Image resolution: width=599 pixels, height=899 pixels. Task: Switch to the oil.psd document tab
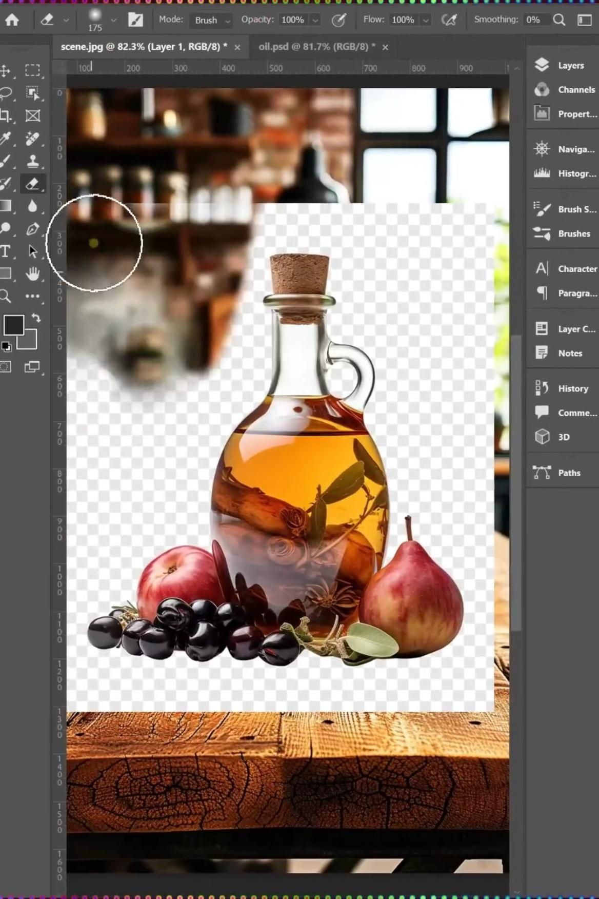317,47
